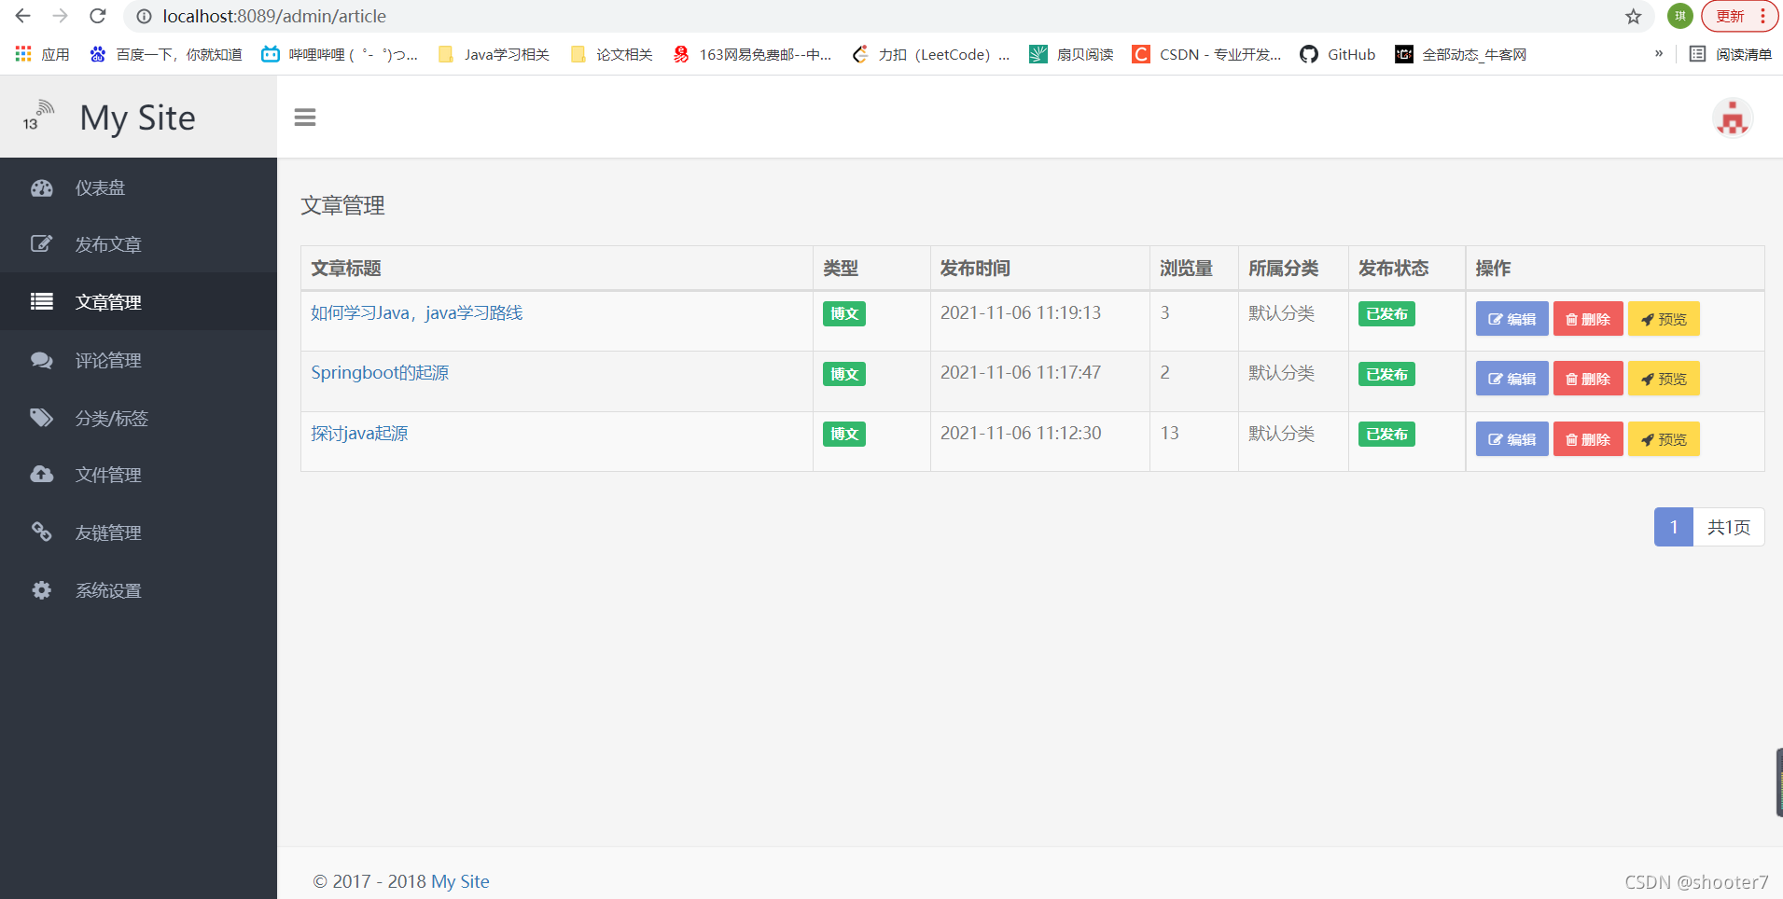Open article Springboot的起源
Image resolution: width=1783 pixels, height=899 pixels.
click(380, 372)
